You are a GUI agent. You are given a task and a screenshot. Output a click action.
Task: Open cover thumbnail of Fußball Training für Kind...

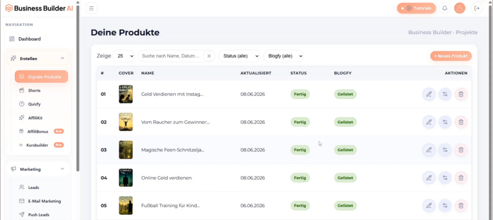[x=126, y=206]
